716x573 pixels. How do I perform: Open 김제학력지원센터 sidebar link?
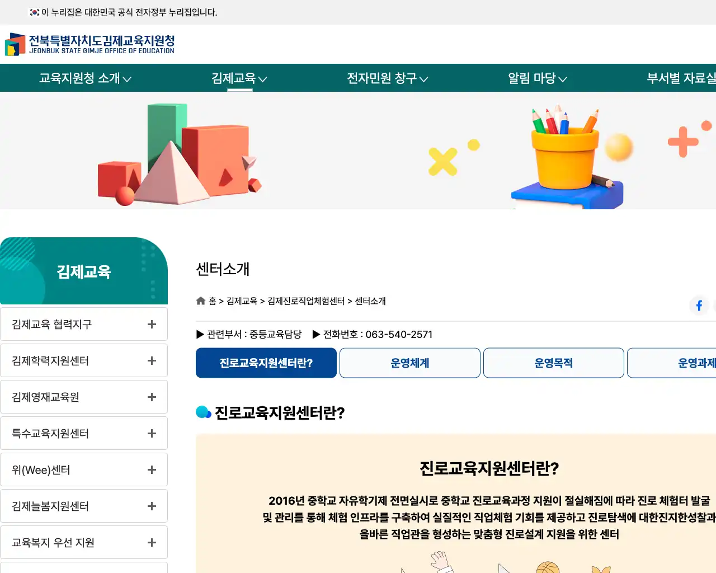[50, 361]
